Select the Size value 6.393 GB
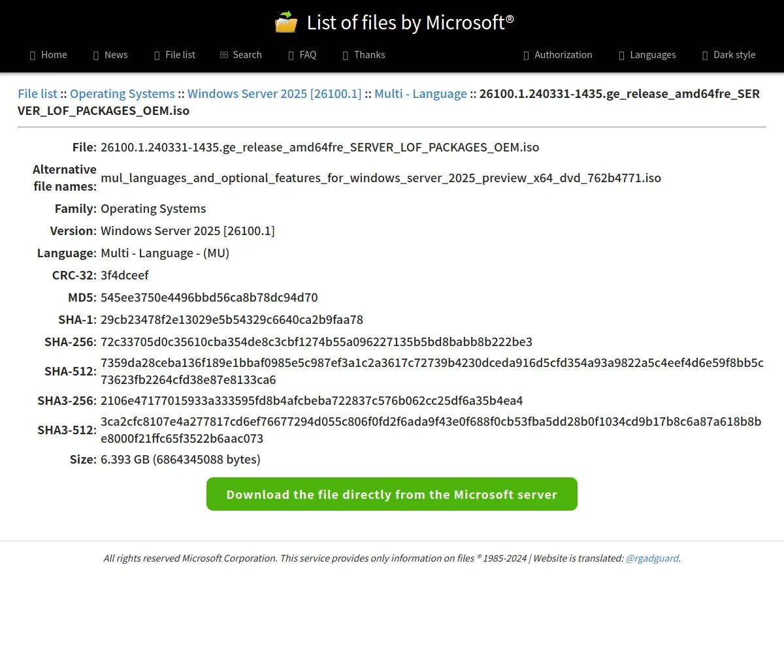Viewport: 784px width, 653px height. (x=180, y=459)
